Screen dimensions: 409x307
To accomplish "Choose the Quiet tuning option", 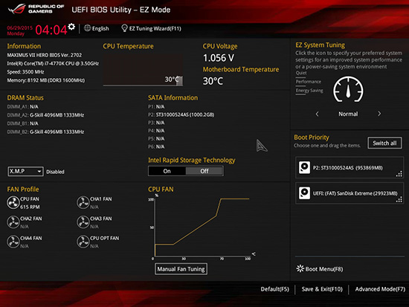I will click(301, 73).
